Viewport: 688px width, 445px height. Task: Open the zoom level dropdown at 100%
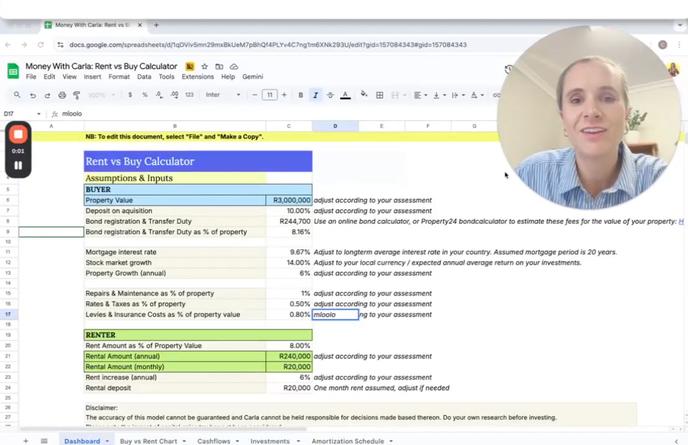coord(101,95)
